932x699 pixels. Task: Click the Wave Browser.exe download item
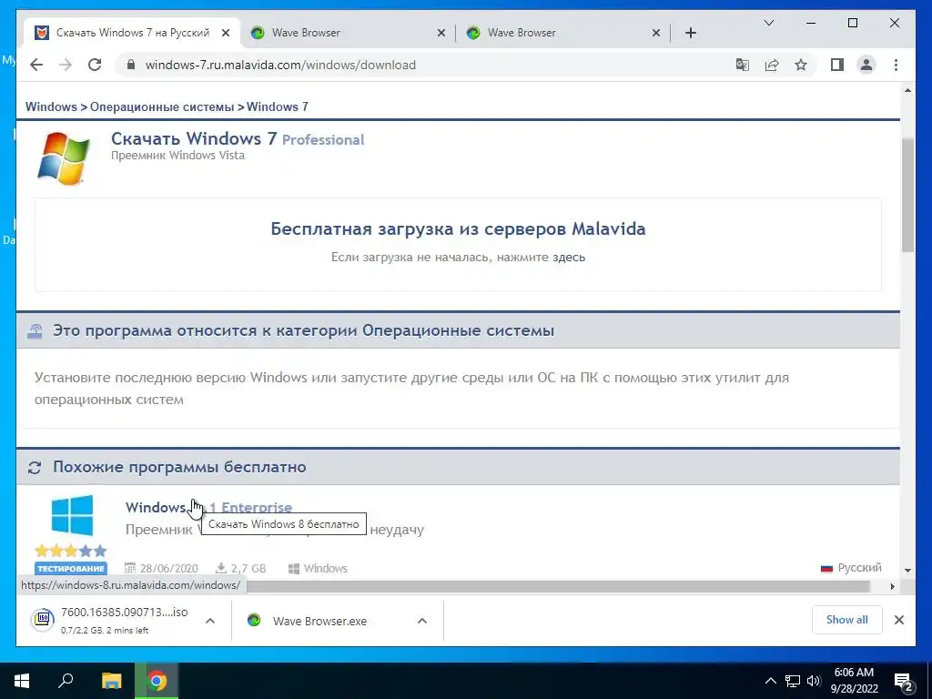point(319,621)
